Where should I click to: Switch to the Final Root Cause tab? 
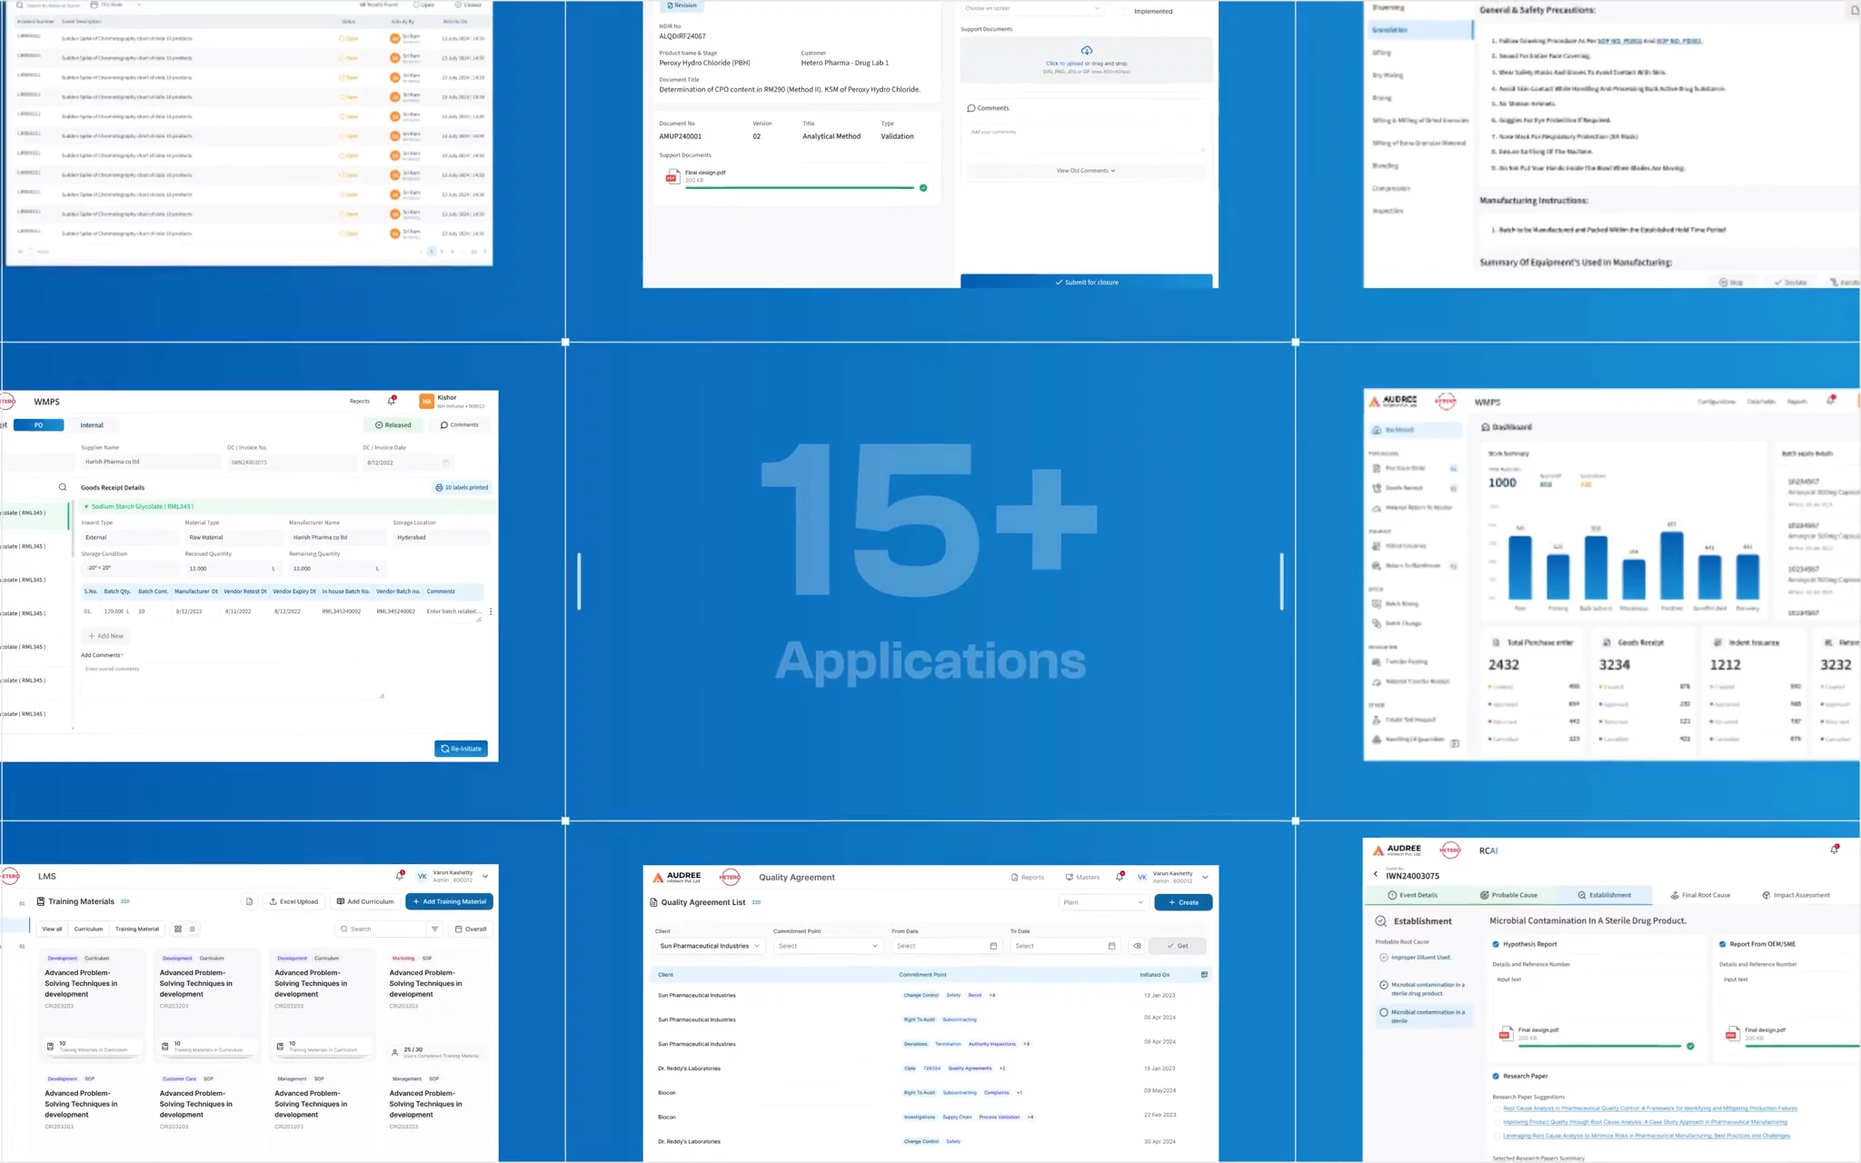[1699, 895]
